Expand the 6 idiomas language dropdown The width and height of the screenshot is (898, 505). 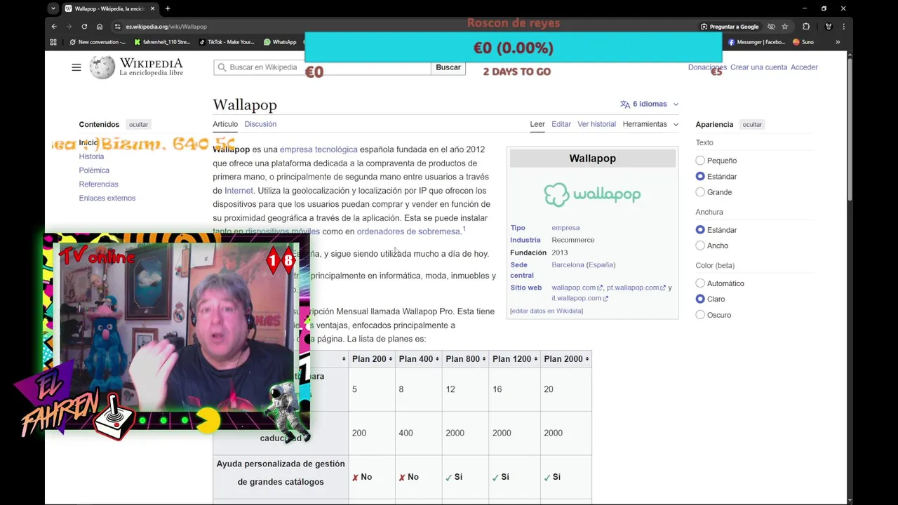pyautogui.click(x=650, y=104)
